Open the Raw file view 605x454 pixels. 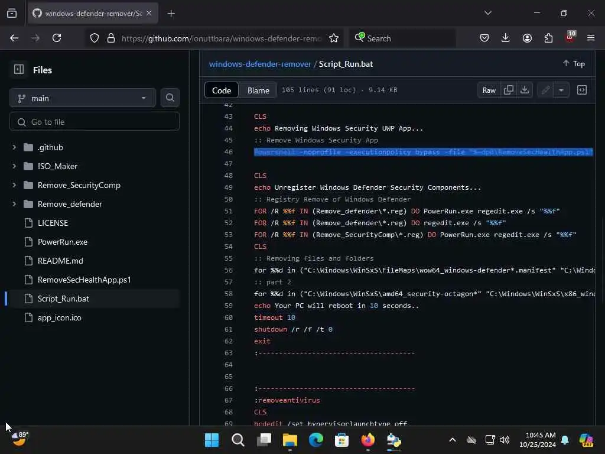(x=489, y=90)
